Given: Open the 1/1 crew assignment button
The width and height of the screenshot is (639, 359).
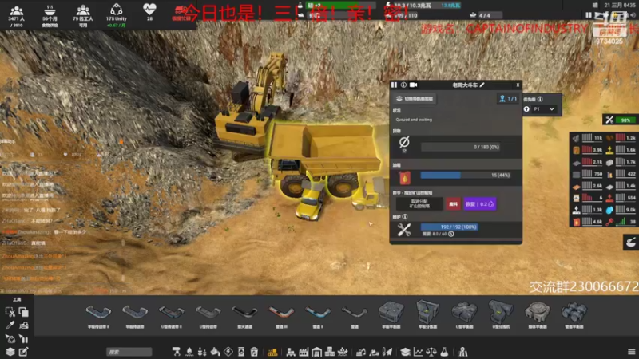Looking at the screenshot, I should (x=508, y=98).
